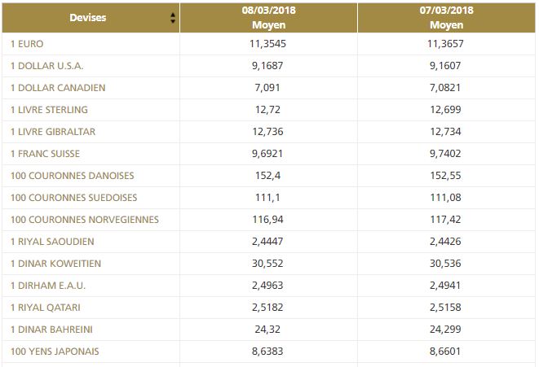The height and width of the screenshot is (367, 539).
Task: Select 1 FRANC SUISSE currency
Action: click(x=46, y=154)
